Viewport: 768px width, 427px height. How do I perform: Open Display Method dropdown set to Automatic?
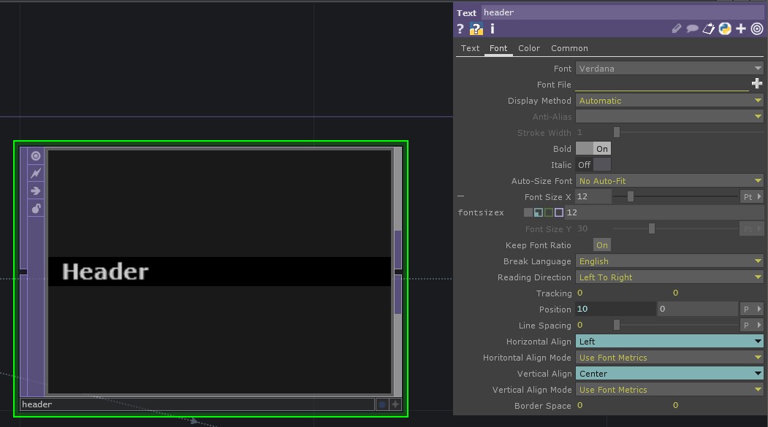click(669, 101)
